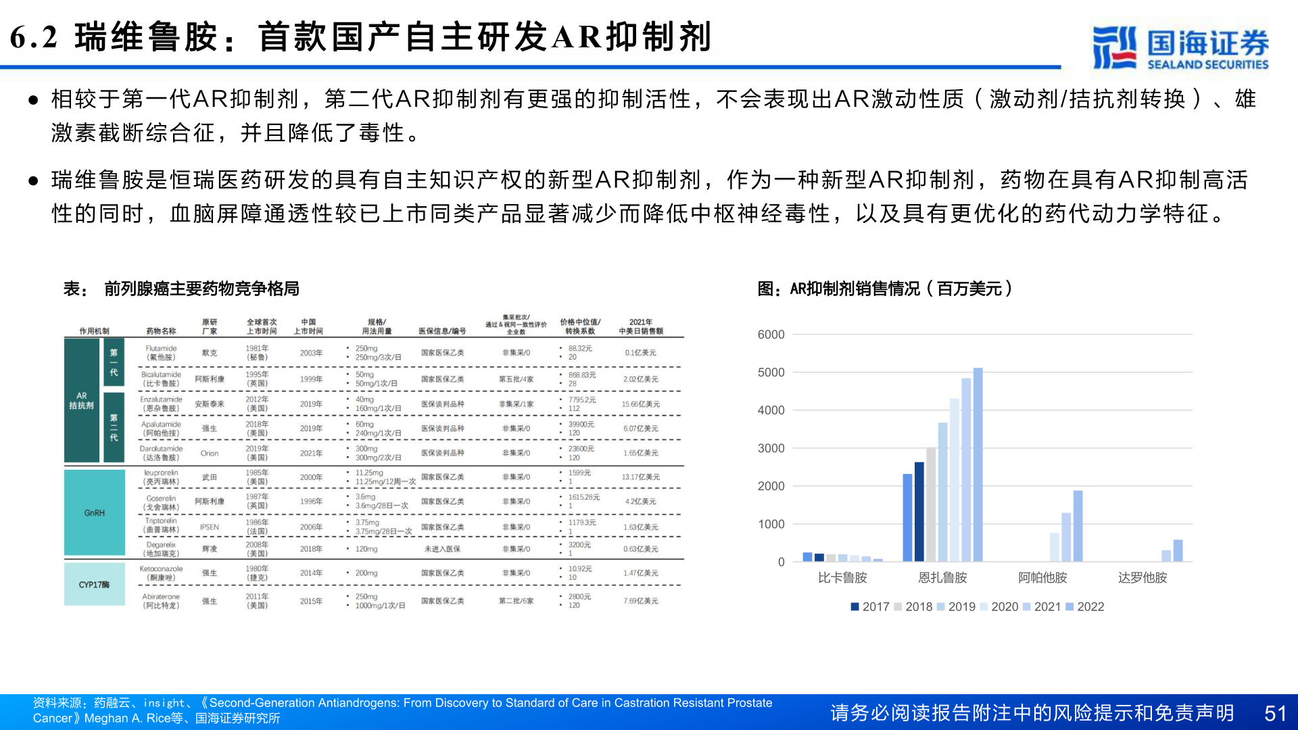Image resolution: width=1298 pixels, height=730 pixels.
Task: Click the 药物名称 column header
Action: point(161,331)
